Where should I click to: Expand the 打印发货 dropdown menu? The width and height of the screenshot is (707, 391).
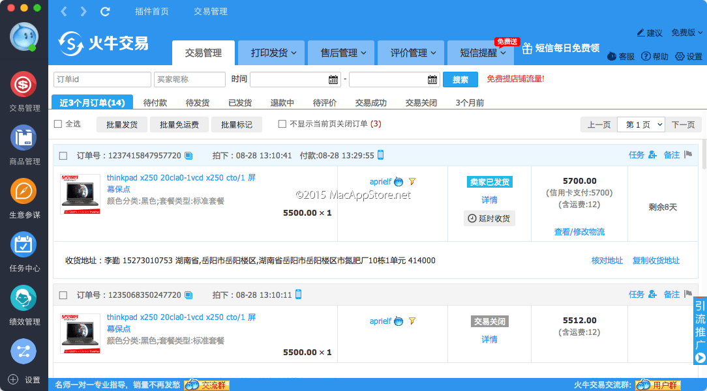273,53
